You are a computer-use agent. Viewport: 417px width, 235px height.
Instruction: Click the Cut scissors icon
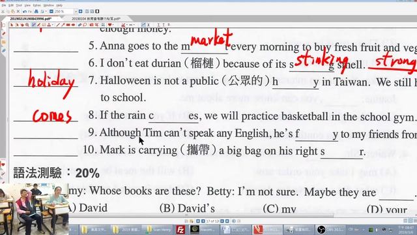tap(3, 12)
